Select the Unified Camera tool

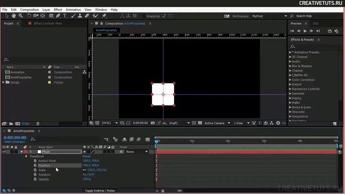[x=36, y=16]
